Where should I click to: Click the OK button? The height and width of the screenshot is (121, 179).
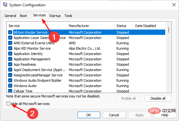pyautogui.click(x=89, y=115)
